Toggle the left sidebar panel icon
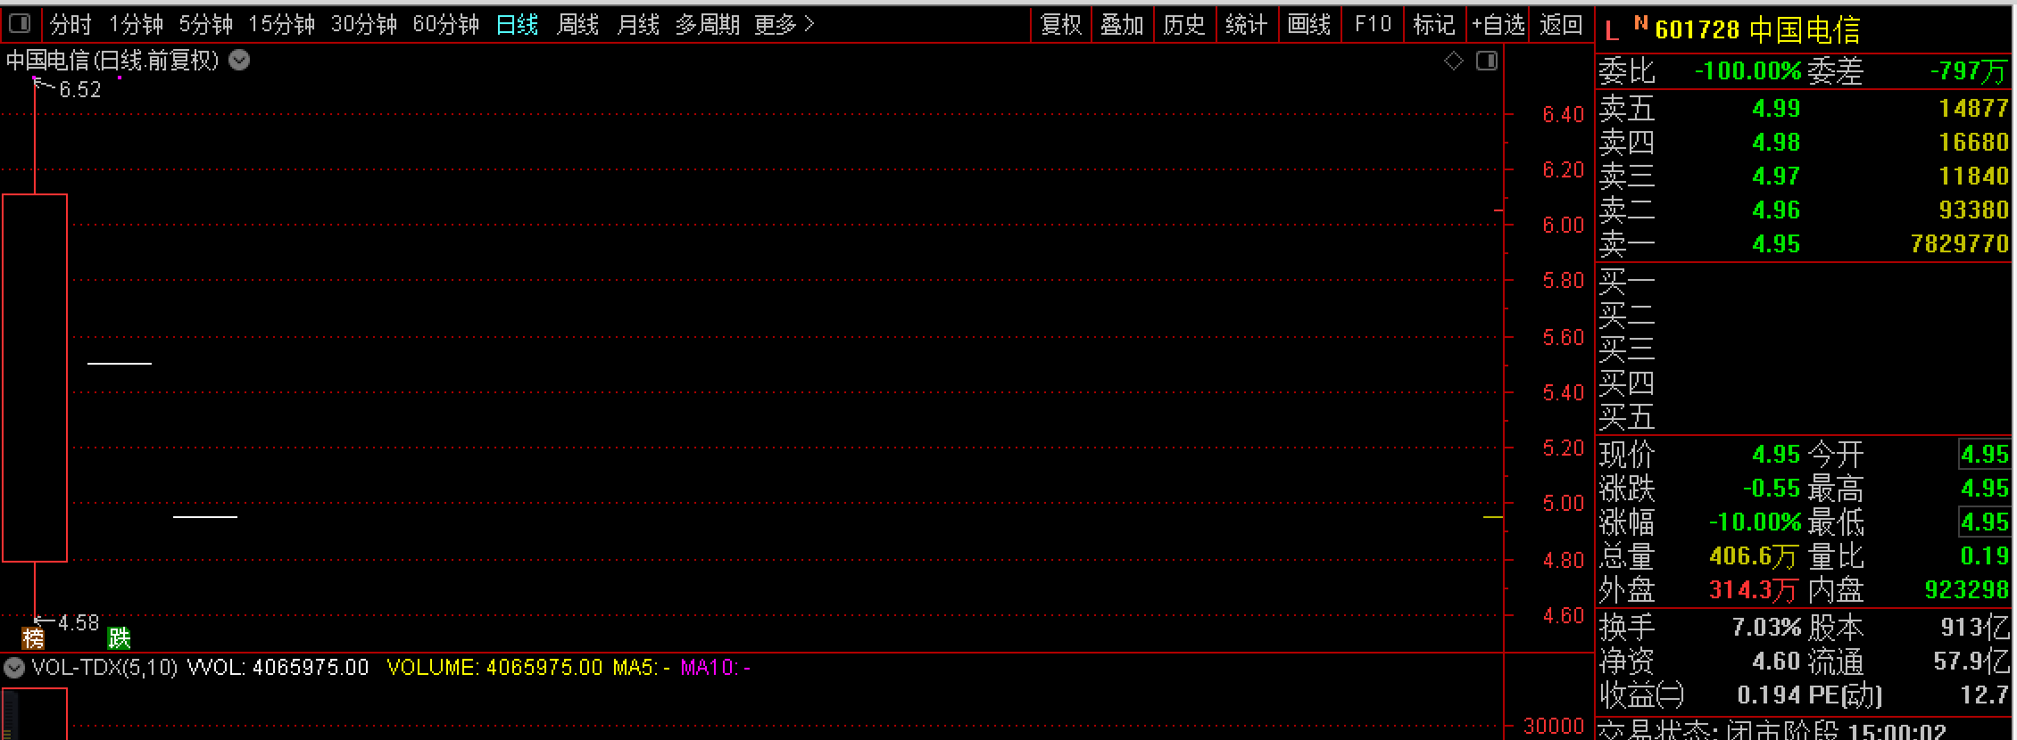Screen dimensions: 2017x740 point(20,24)
